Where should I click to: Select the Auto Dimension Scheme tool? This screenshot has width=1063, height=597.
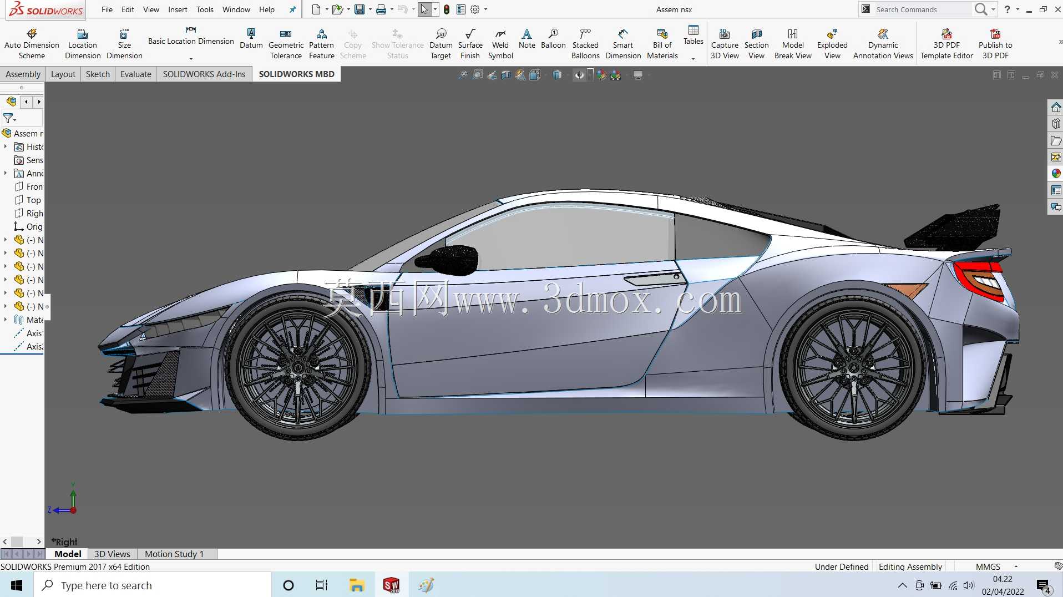(x=32, y=44)
